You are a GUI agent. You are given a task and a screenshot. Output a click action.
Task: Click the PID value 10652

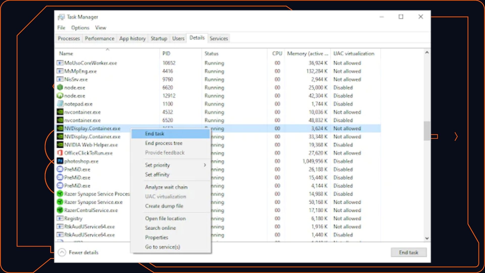(169, 63)
